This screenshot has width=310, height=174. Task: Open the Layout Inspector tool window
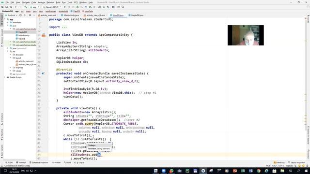click(296, 162)
